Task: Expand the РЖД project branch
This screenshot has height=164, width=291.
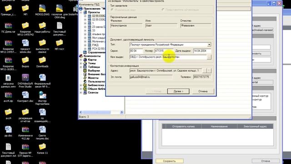Action: [x=85, y=45]
